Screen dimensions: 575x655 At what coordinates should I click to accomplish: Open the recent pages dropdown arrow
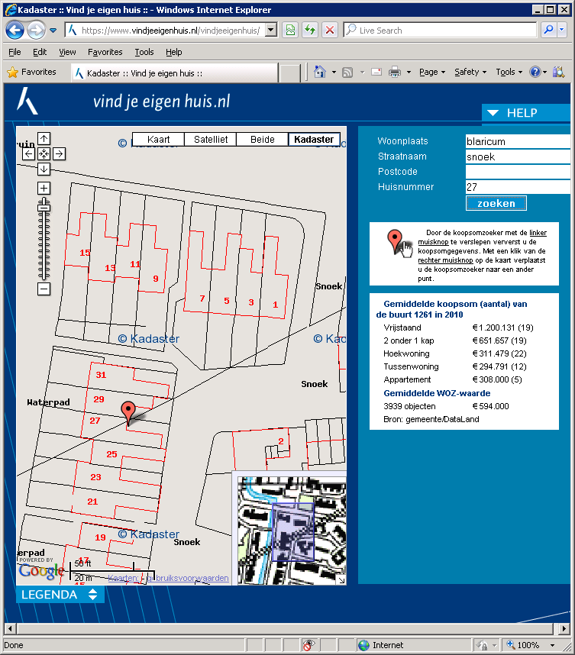point(53,31)
